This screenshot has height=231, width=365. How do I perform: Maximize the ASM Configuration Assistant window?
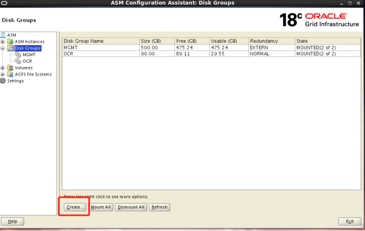350,3
